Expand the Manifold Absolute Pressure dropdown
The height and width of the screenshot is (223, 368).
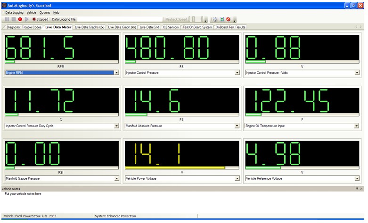point(237,126)
